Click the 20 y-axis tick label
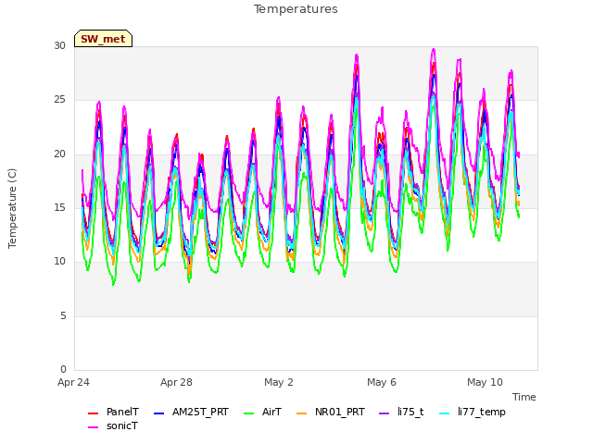593x444 pixels. pos(59,154)
